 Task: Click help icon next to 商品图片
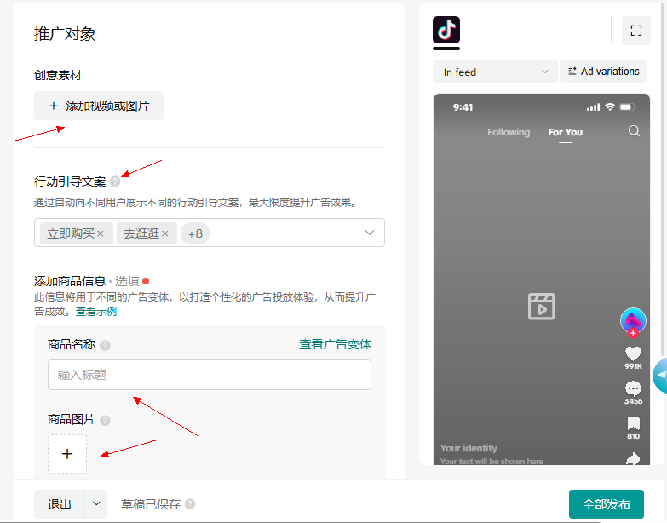coord(105,420)
